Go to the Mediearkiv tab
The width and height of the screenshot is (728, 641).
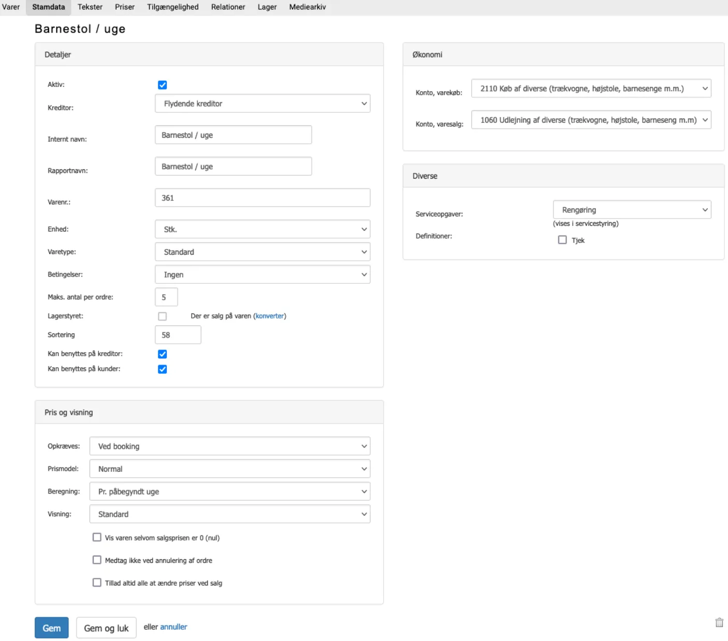pyautogui.click(x=307, y=7)
